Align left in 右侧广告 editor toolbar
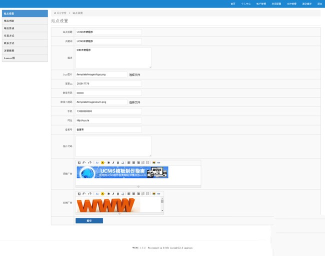Viewport: 325px width, 256px height. pos(129,193)
